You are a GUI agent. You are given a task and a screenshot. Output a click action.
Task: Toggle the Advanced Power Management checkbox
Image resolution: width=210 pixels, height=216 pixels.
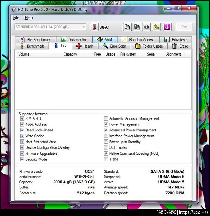[106, 130]
